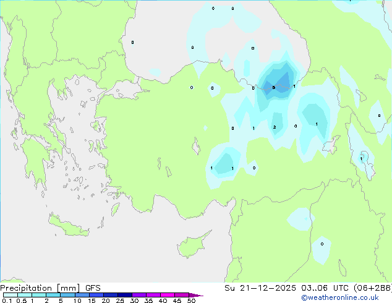The image size is (392, 303).
Task: Click the '0.1' legend scale label
Action: 7,301
